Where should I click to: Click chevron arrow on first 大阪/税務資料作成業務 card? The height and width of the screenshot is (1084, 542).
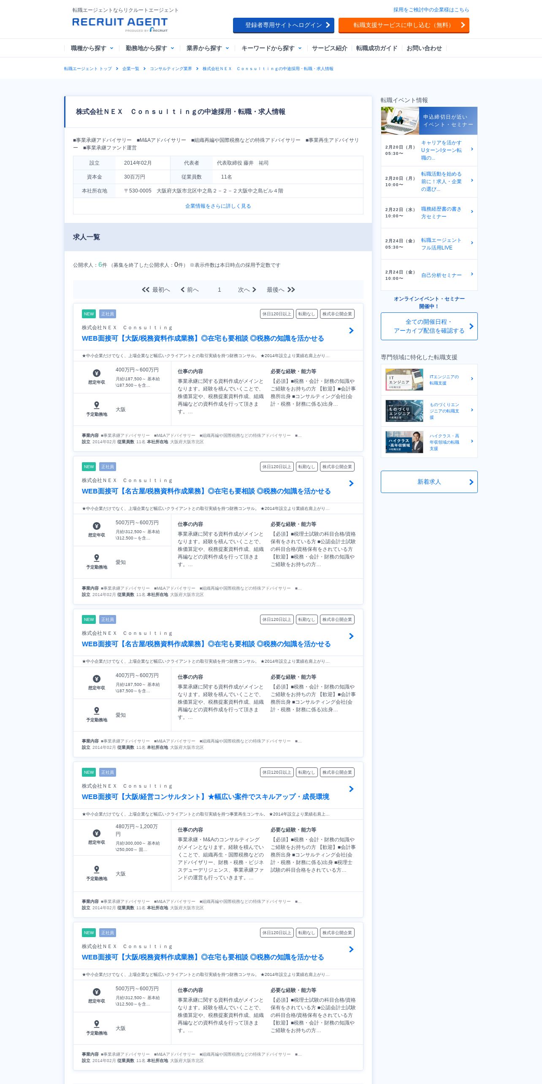[x=351, y=331]
